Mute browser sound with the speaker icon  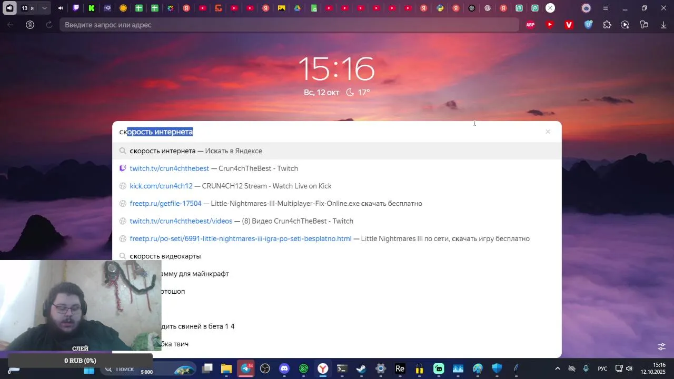pyautogui.click(x=9, y=8)
